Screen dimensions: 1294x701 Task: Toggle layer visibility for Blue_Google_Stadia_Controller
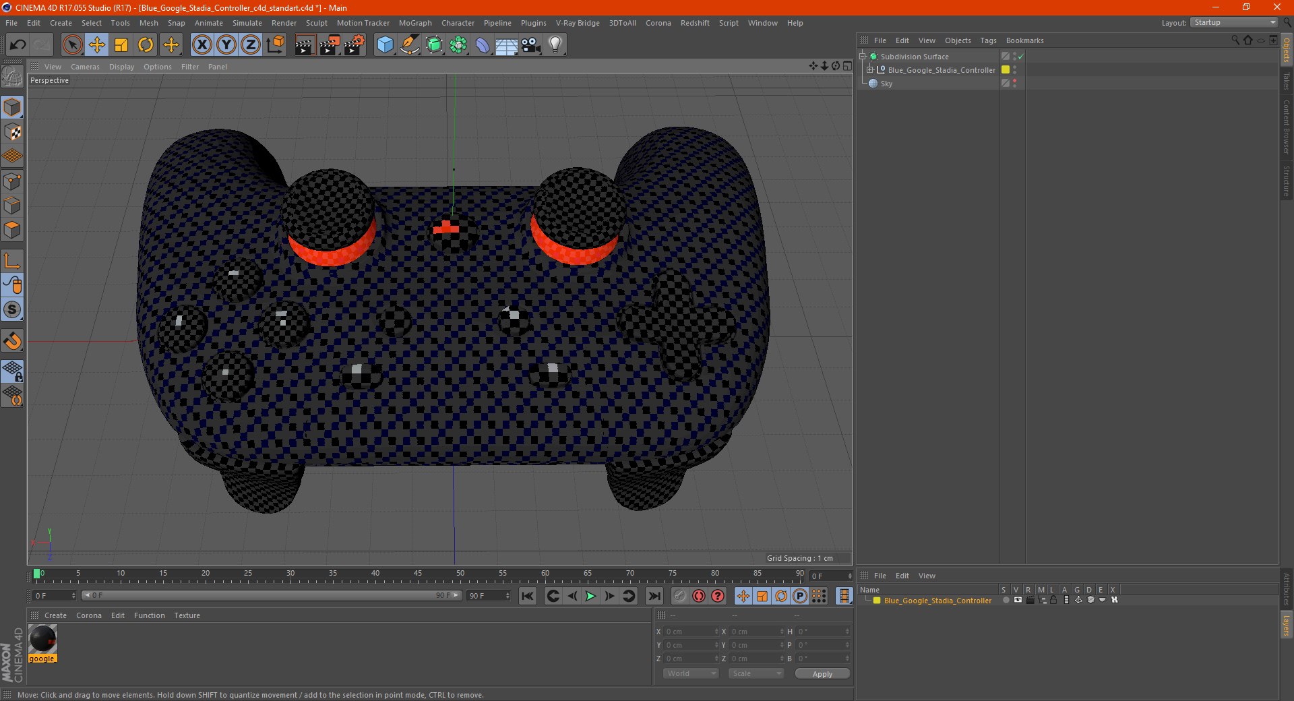tap(1018, 600)
